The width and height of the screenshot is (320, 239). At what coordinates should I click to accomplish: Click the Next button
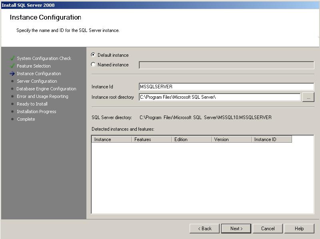coord(236,229)
